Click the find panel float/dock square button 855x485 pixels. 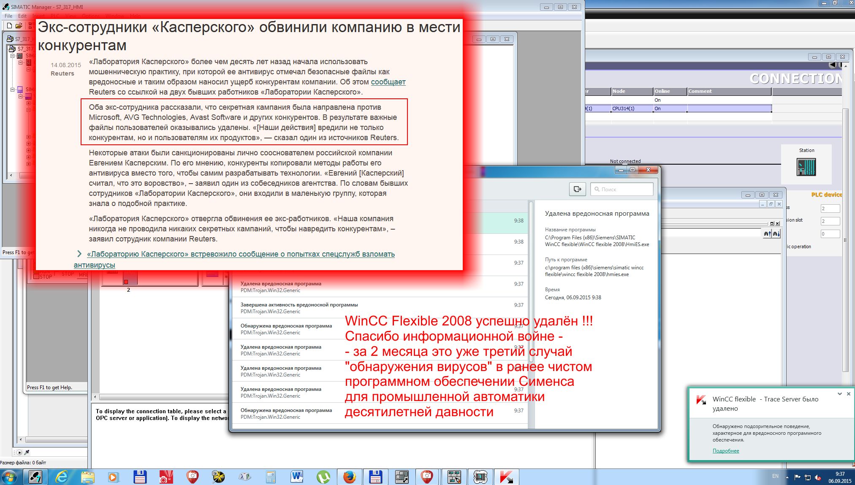pyautogui.click(x=772, y=224)
